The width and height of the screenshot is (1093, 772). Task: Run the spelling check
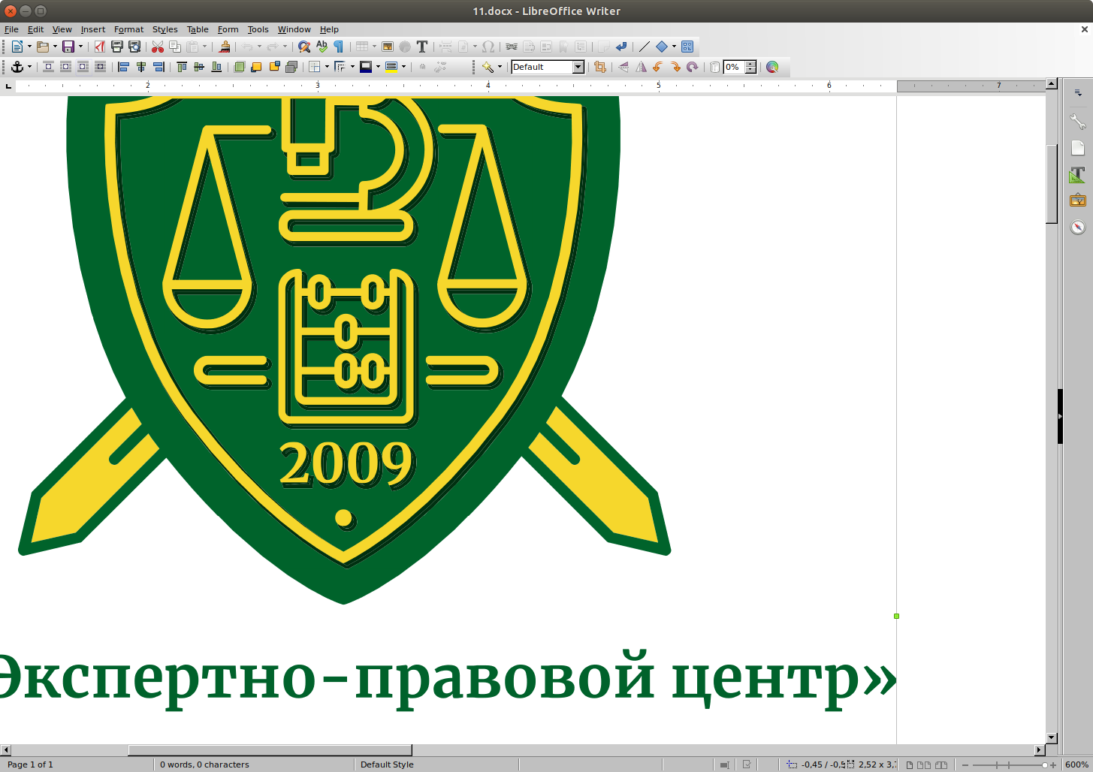[322, 47]
